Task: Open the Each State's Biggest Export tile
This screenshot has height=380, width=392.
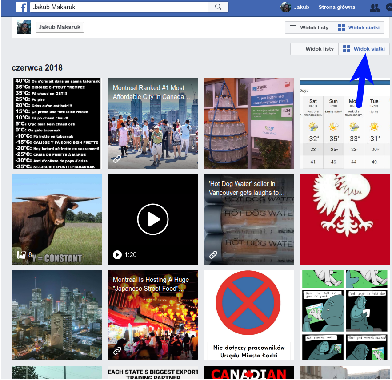Action: click(153, 372)
